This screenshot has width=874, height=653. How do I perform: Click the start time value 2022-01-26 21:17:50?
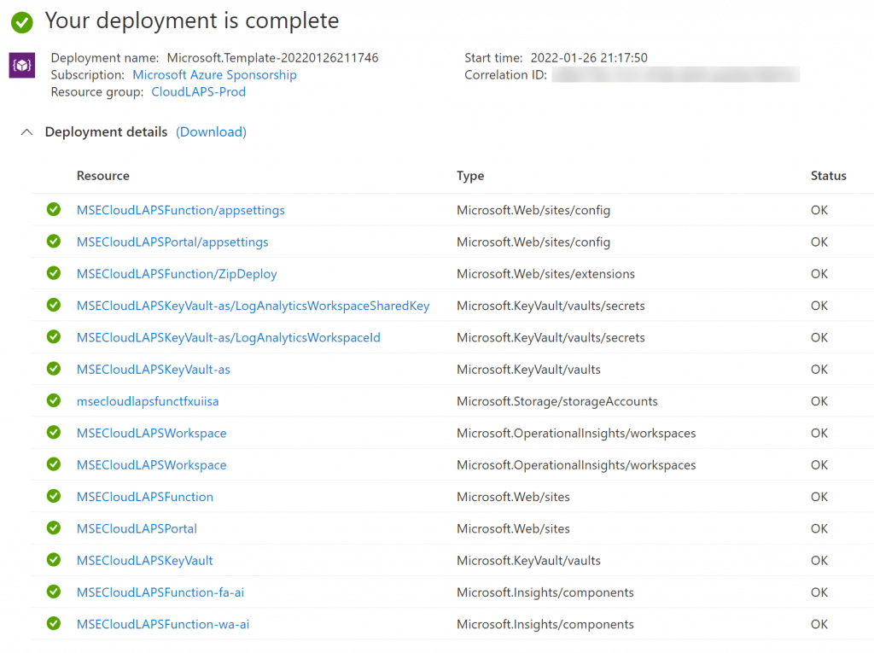(x=589, y=57)
